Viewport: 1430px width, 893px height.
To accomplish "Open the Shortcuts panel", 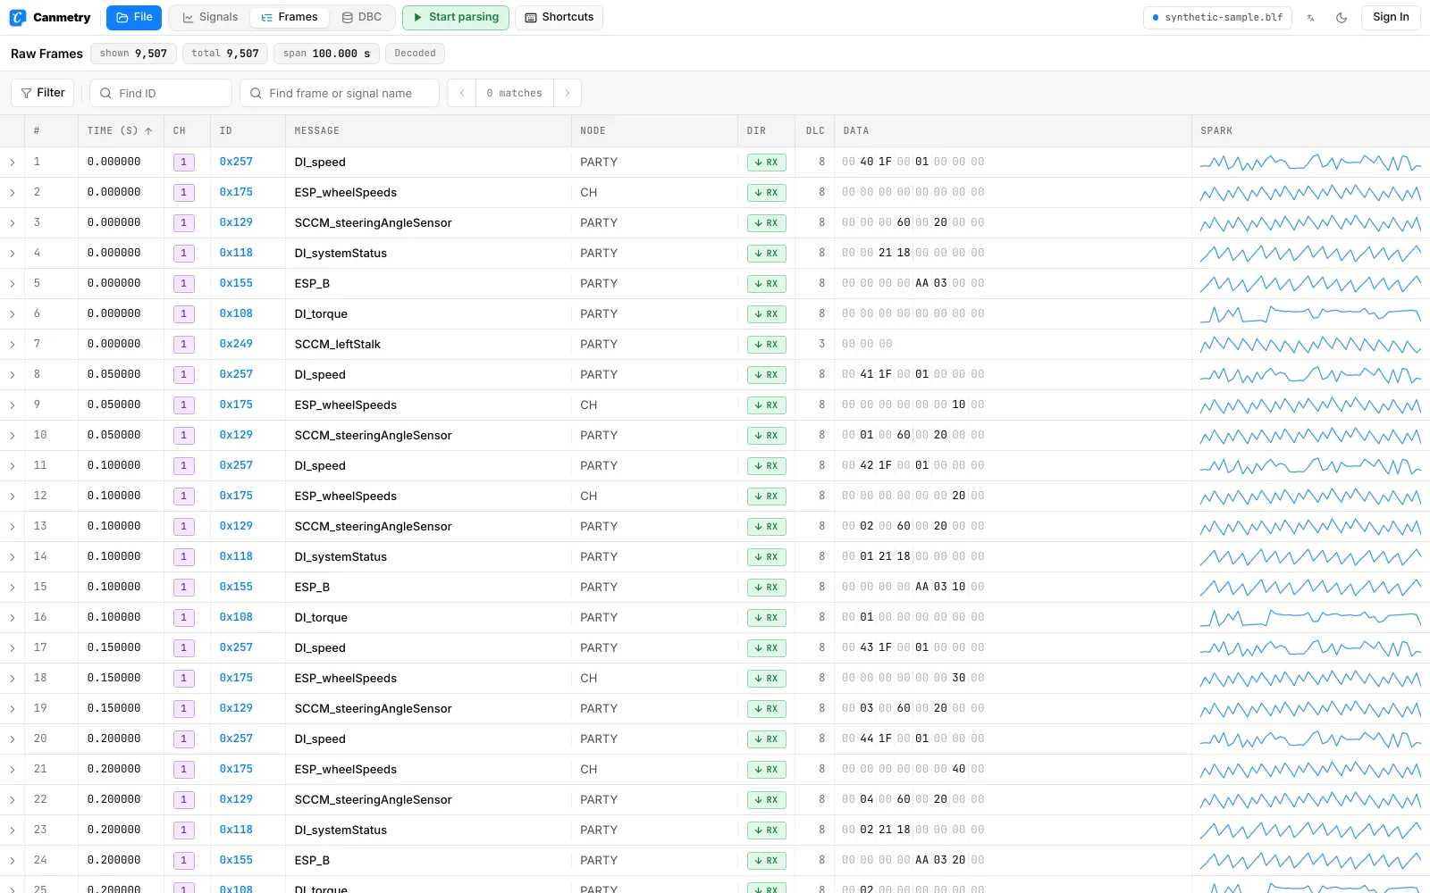I will (x=559, y=18).
